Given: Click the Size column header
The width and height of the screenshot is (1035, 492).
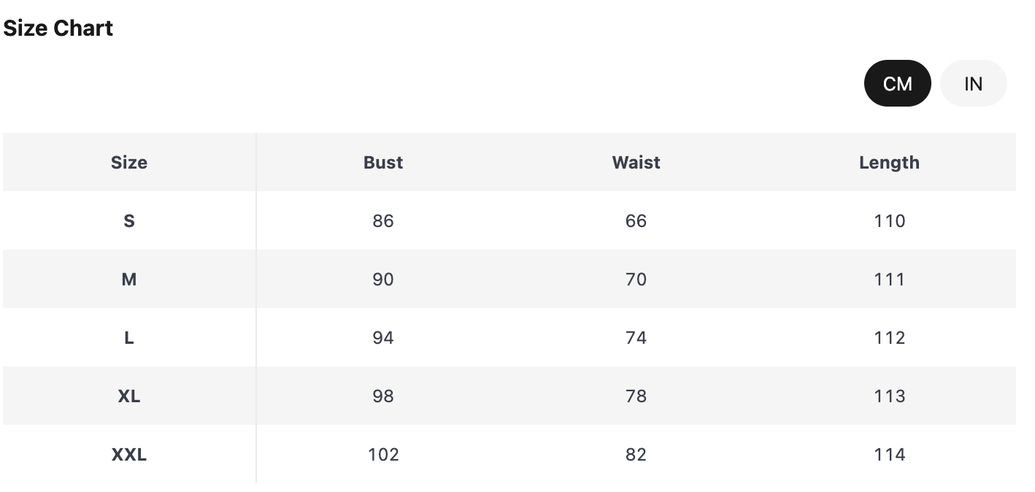Looking at the screenshot, I should tap(129, 162).
